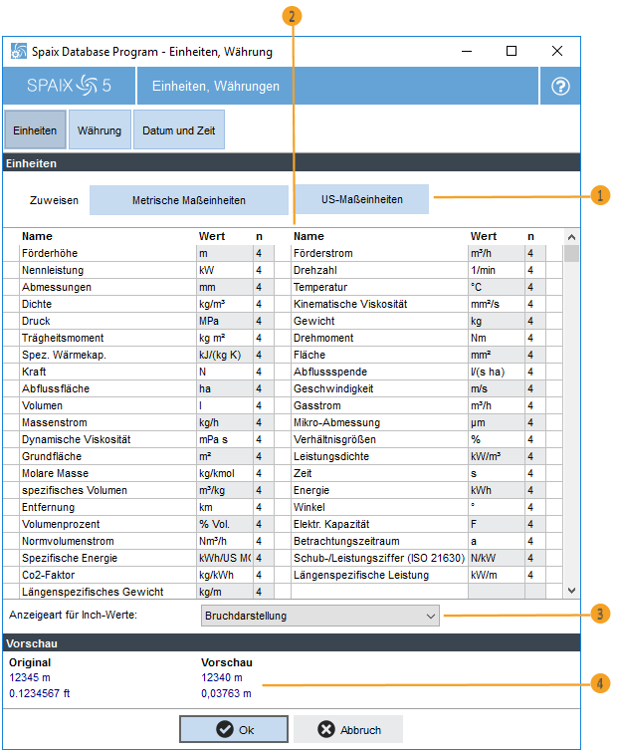Select the Energie unit cell 'kWh'

(x=497, y=490)
